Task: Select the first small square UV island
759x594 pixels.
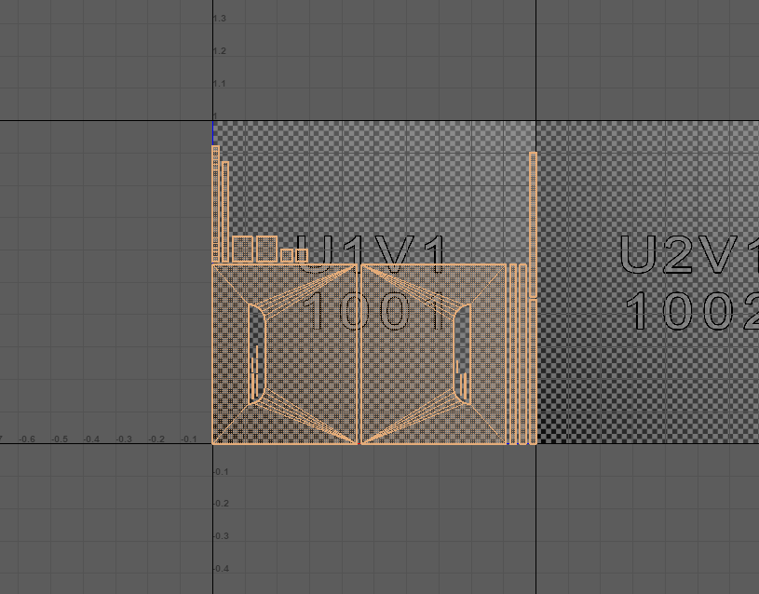Action: click(x=242, y=249)
